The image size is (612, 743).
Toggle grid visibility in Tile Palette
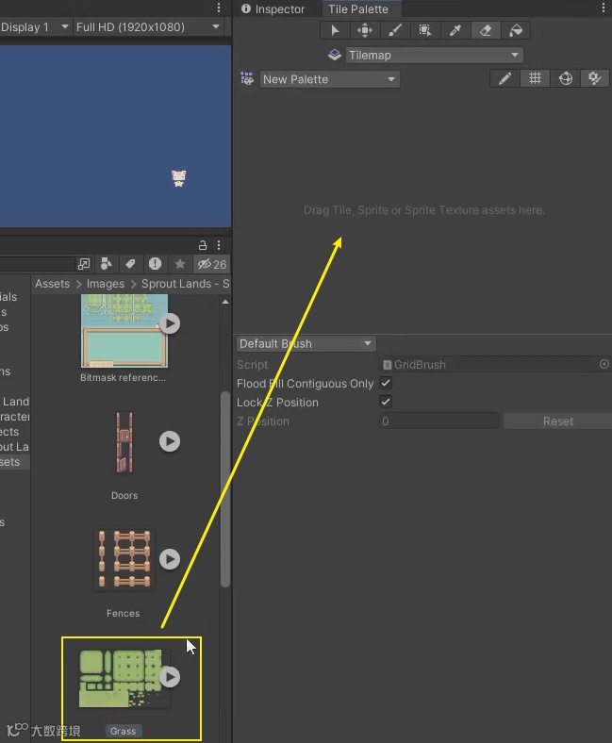pyautogui.click(x=536, y=78)
